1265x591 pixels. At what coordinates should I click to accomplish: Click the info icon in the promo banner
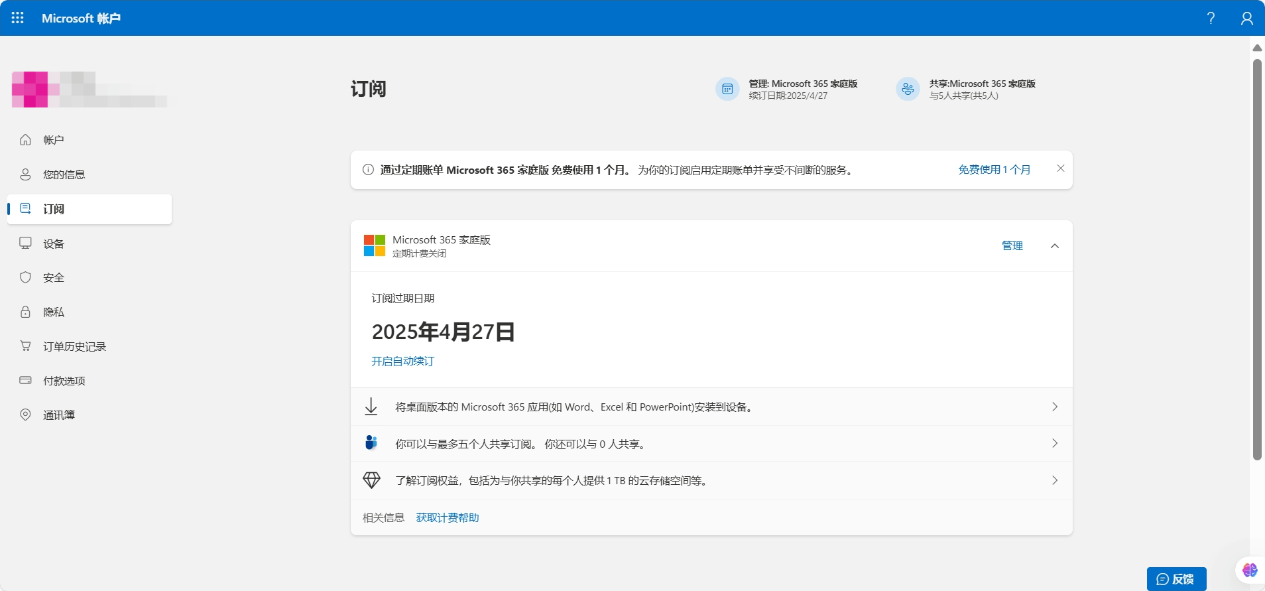tap(368, 170)
